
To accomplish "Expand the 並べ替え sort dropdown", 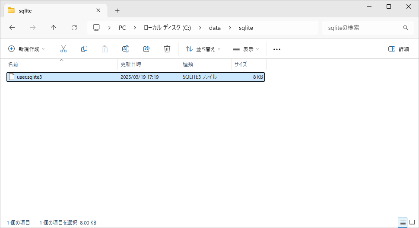I will point(203,49).
